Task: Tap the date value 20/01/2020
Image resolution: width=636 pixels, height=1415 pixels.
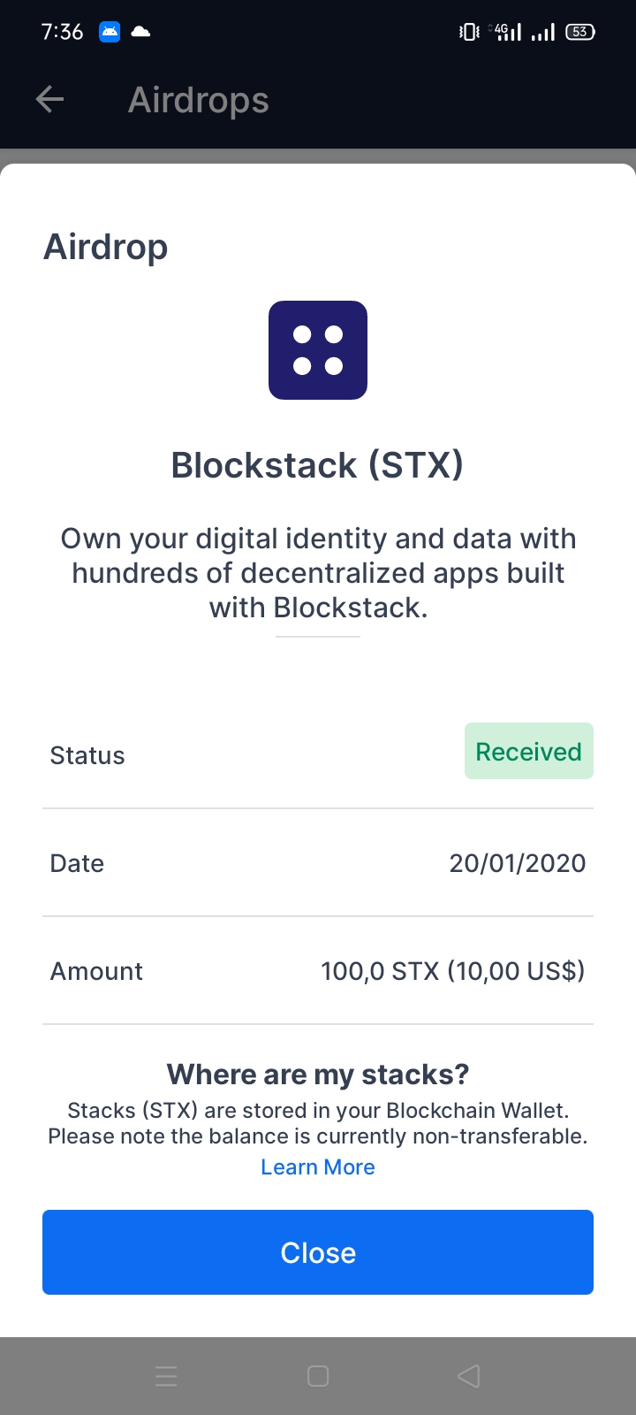Action: point(517,863)
